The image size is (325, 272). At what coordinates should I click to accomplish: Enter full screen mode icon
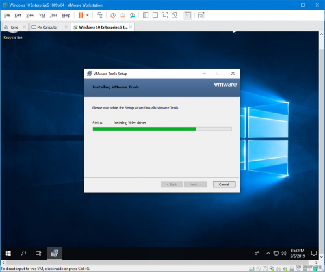pos(164,15)
